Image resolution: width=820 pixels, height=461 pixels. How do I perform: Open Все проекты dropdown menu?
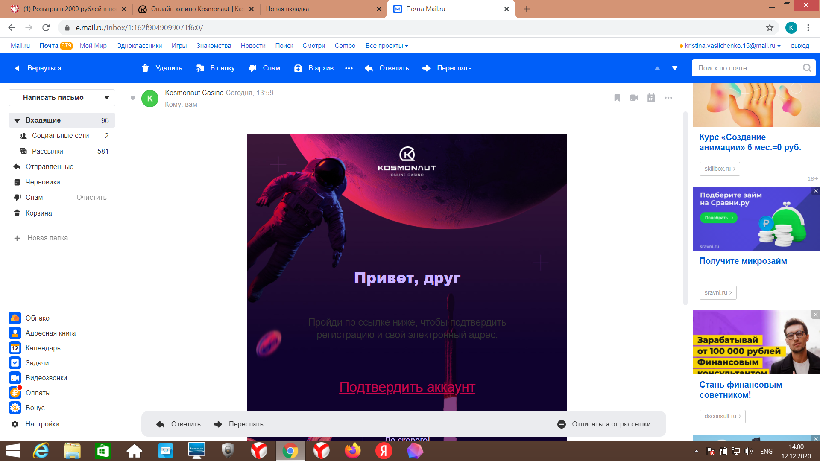[387, 46]
